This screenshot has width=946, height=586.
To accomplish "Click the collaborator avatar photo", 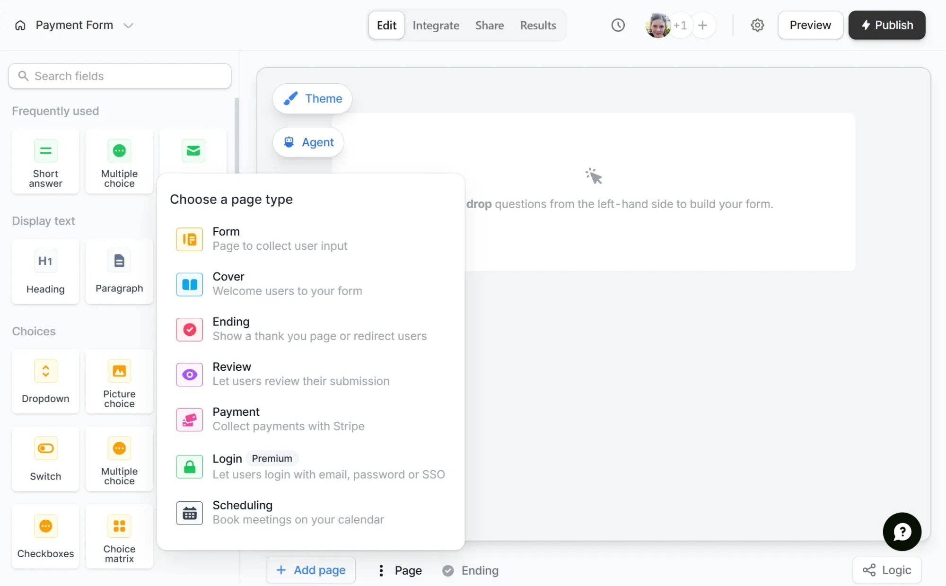I will [658, 25].
